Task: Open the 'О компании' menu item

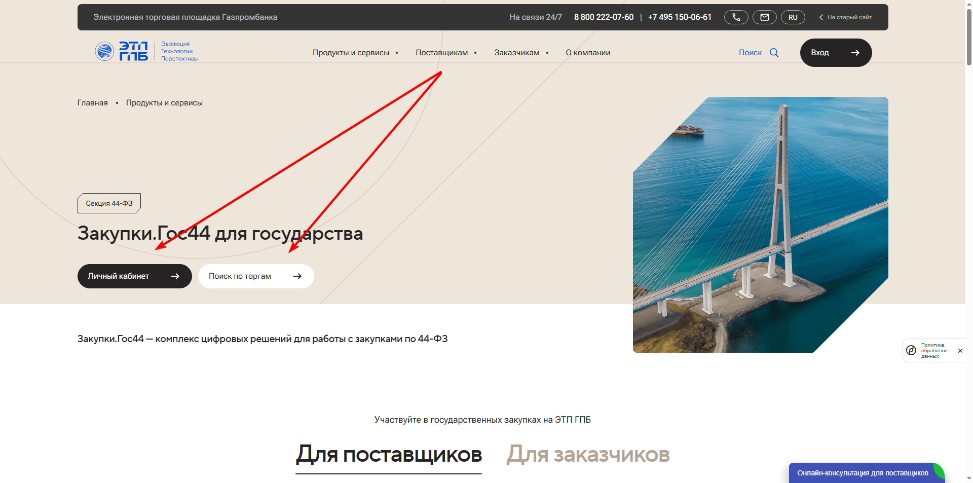Action: (x=588, y=53)
